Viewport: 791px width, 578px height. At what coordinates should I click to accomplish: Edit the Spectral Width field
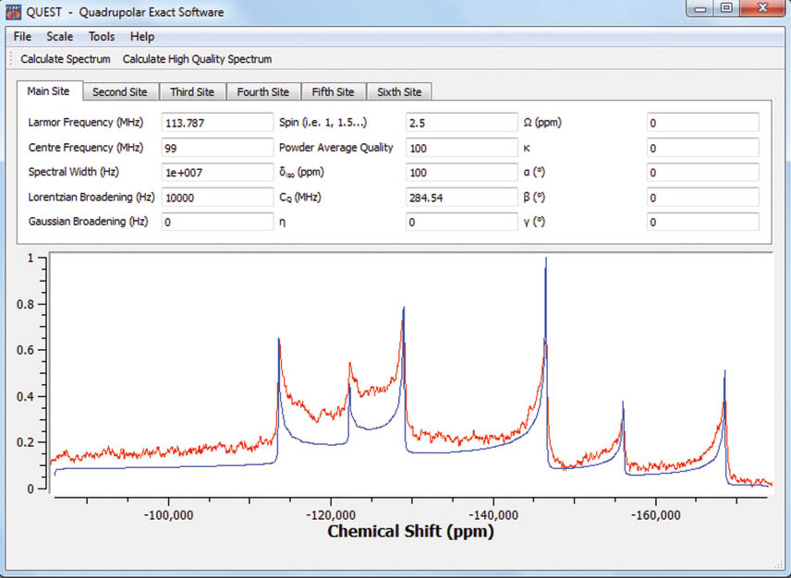pyautogui.click(x=217, y=173)
